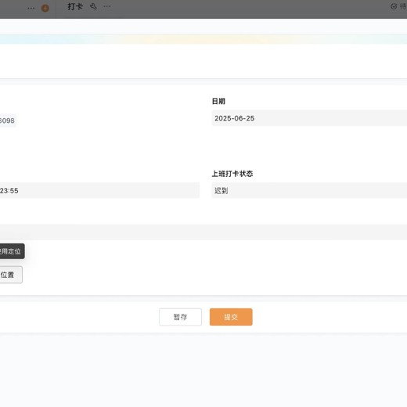
Task: Save a draft with the 暂存 button
Action: tap(180, 317)
